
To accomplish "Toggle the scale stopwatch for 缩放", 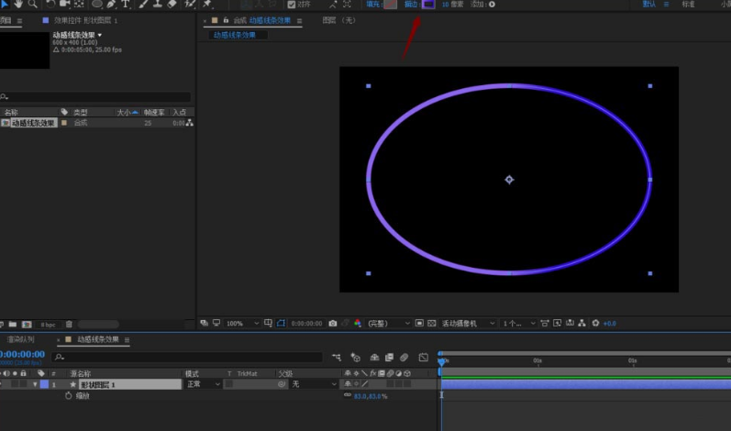I will (x=69, y=395).
